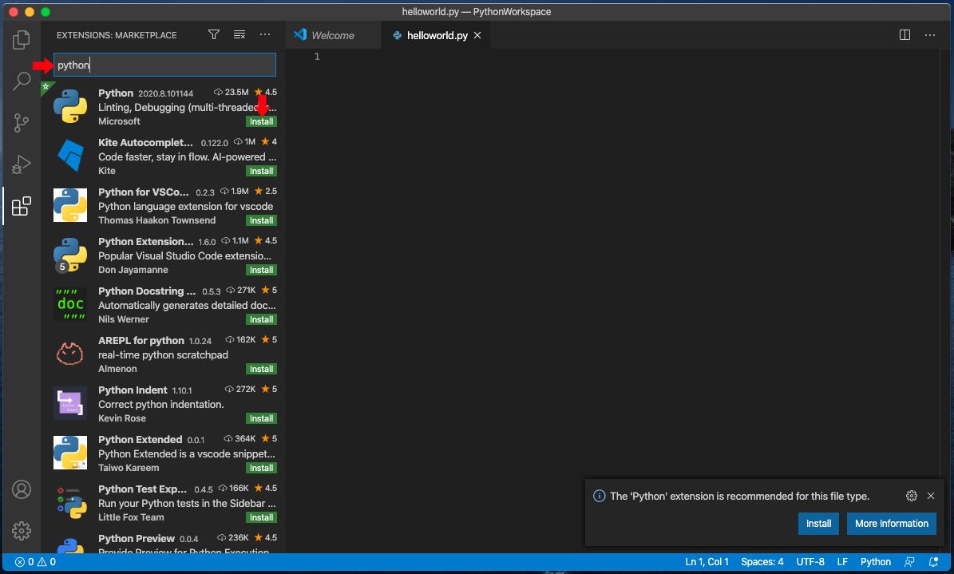Change indentation via Spaces: 4
This screenshot has height=574, width=954.
[762, 562]
